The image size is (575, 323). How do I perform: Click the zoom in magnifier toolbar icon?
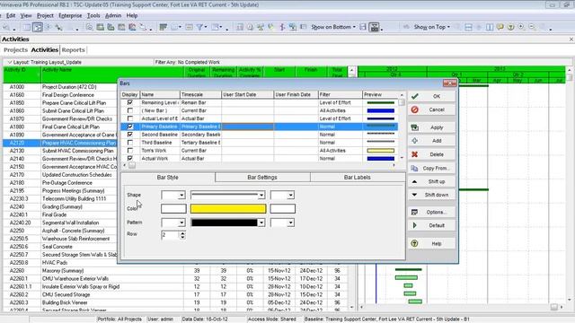[521, 27]
